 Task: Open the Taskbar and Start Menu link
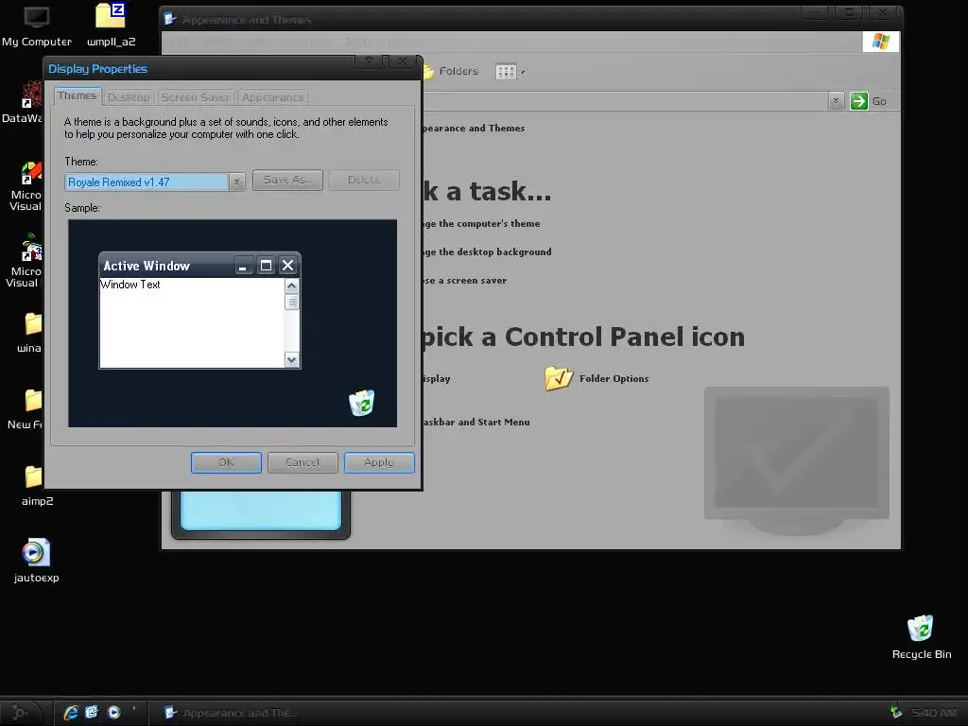coord(476,423)
